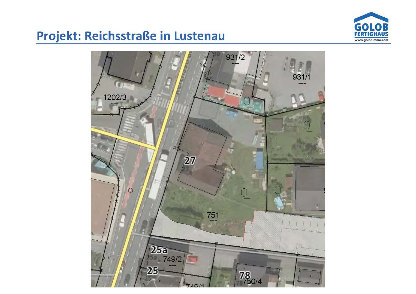Click the red awning roof below 931/2
Image resolution: width=416 pixels, height=294 pixels.
(x=217, y=91)
